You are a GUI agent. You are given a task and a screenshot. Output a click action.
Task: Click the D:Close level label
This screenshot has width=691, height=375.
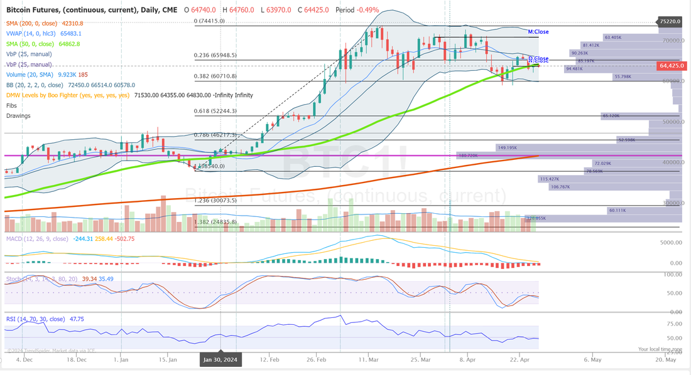click(x=538, y=58)
